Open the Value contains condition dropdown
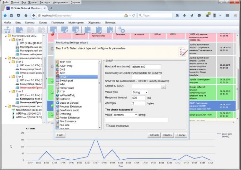 click(x=125, y=114)
